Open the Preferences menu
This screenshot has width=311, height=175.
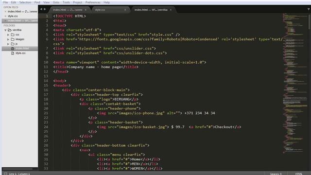tap(93, 2)
